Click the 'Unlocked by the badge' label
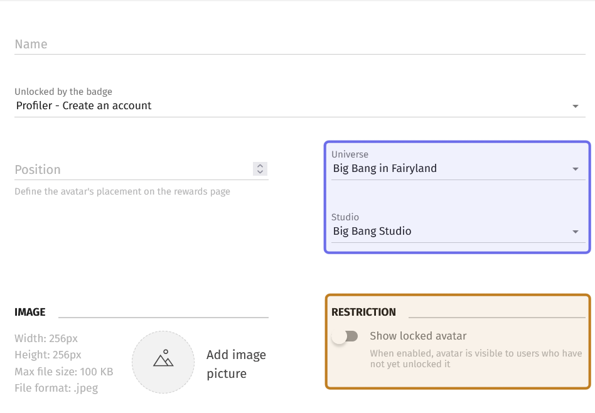Viewport: 595px width, 413px height. pyautogui.click(x=63, y=92)
